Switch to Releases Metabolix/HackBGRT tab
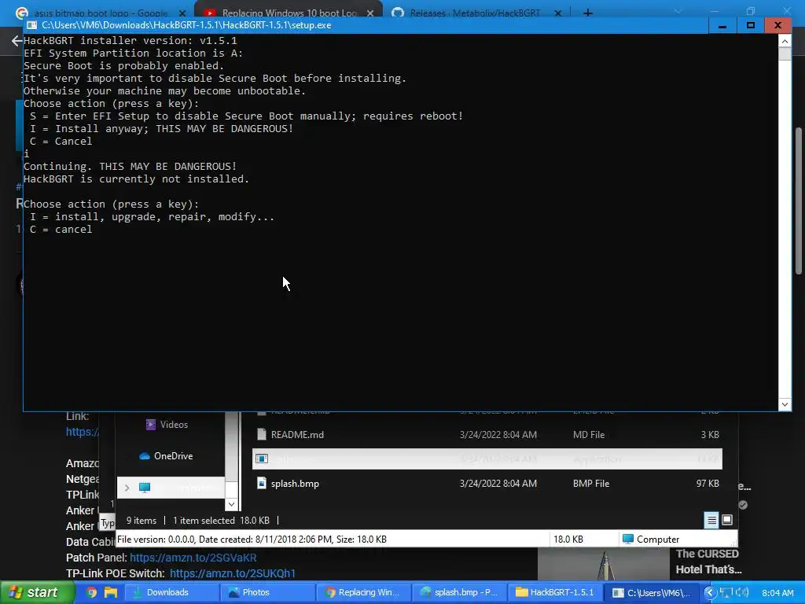805x604 pixels. tap(475, 13)
